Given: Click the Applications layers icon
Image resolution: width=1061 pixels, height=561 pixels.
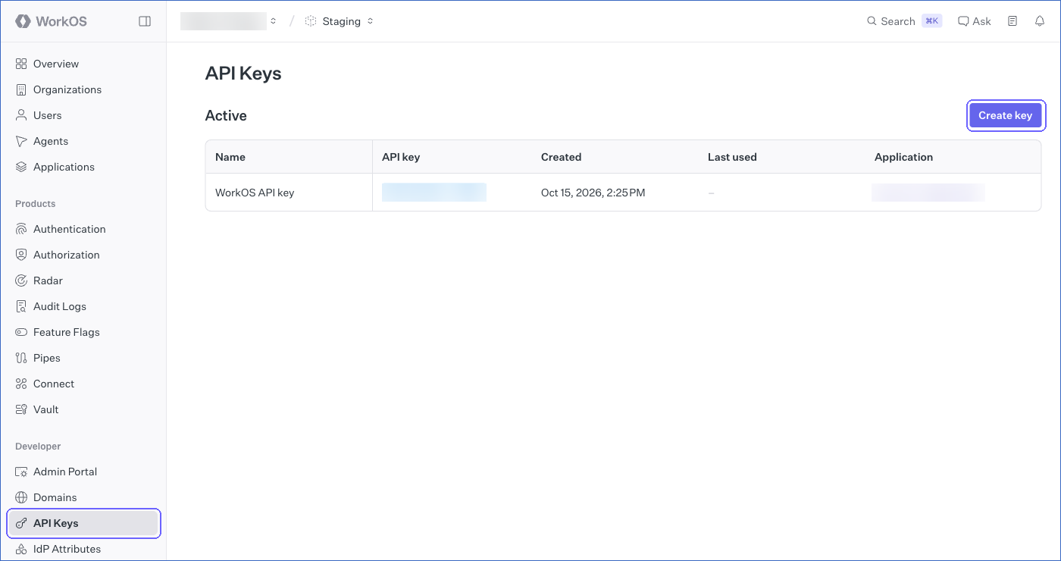Looking at the screenshot, I should pos(21,167).
